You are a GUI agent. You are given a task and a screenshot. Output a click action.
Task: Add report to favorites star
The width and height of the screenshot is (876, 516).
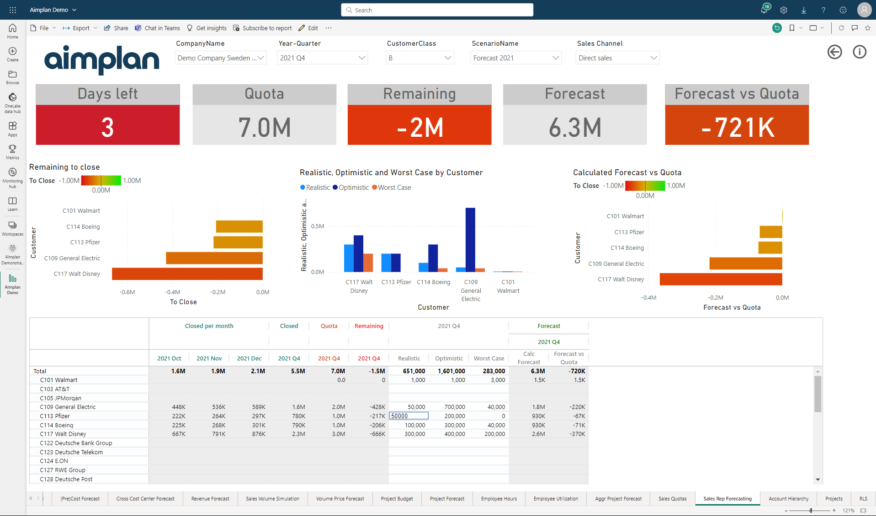[868, 28]
